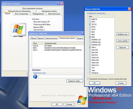Switch to the Сводка tab
Viewport: 133px width, 109px height.
[80, 38]
